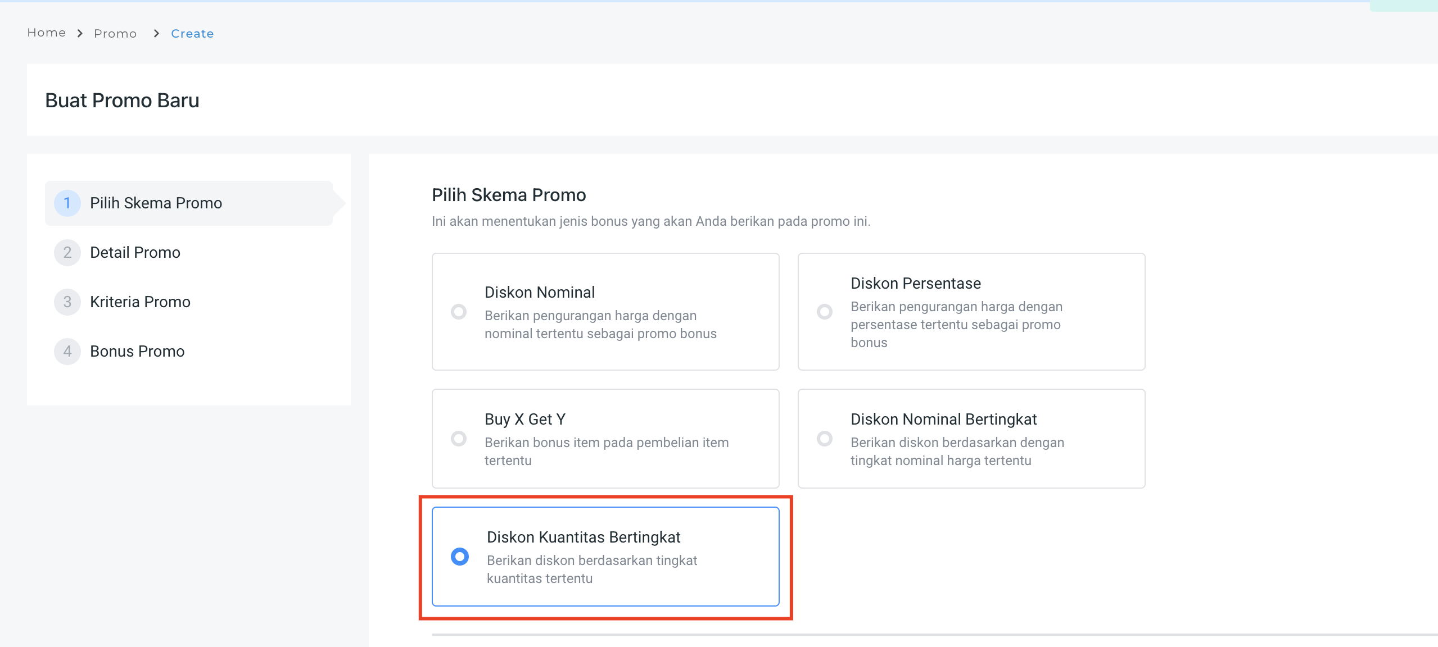Click chevron arrow after Promo breadcrumb
The width and height of the screenshot is (1438, 647).
(x=156, y=34)
